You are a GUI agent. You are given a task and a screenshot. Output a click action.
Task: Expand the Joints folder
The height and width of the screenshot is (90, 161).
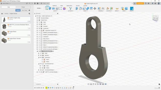coord(37,24)
